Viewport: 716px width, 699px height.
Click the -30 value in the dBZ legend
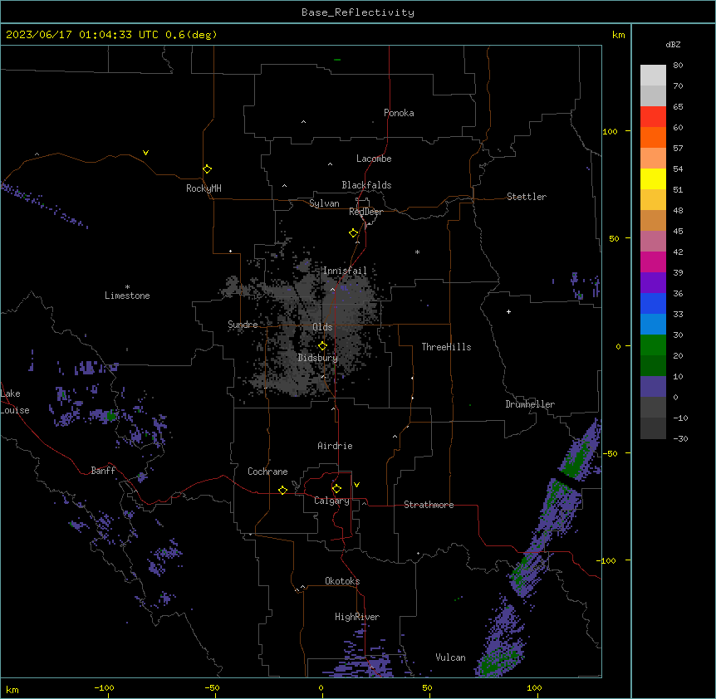tap(680, 438)
